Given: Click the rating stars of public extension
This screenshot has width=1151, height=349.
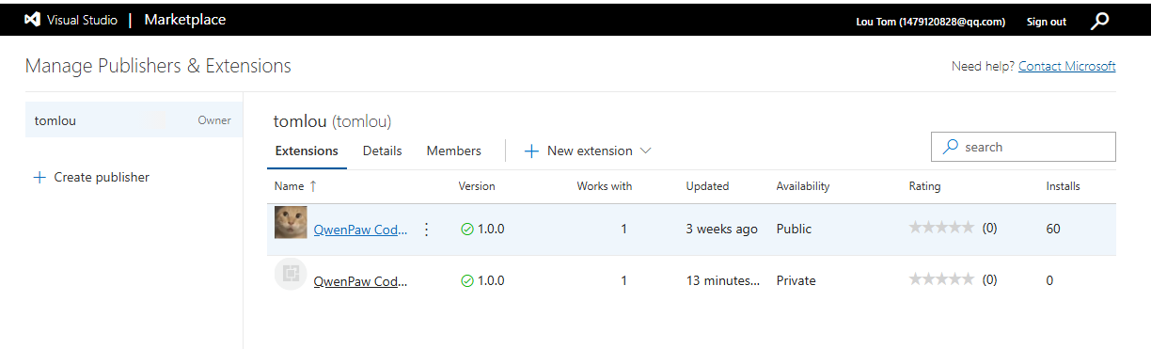Looking at the screenshot, I should click(x=941, y=229).
